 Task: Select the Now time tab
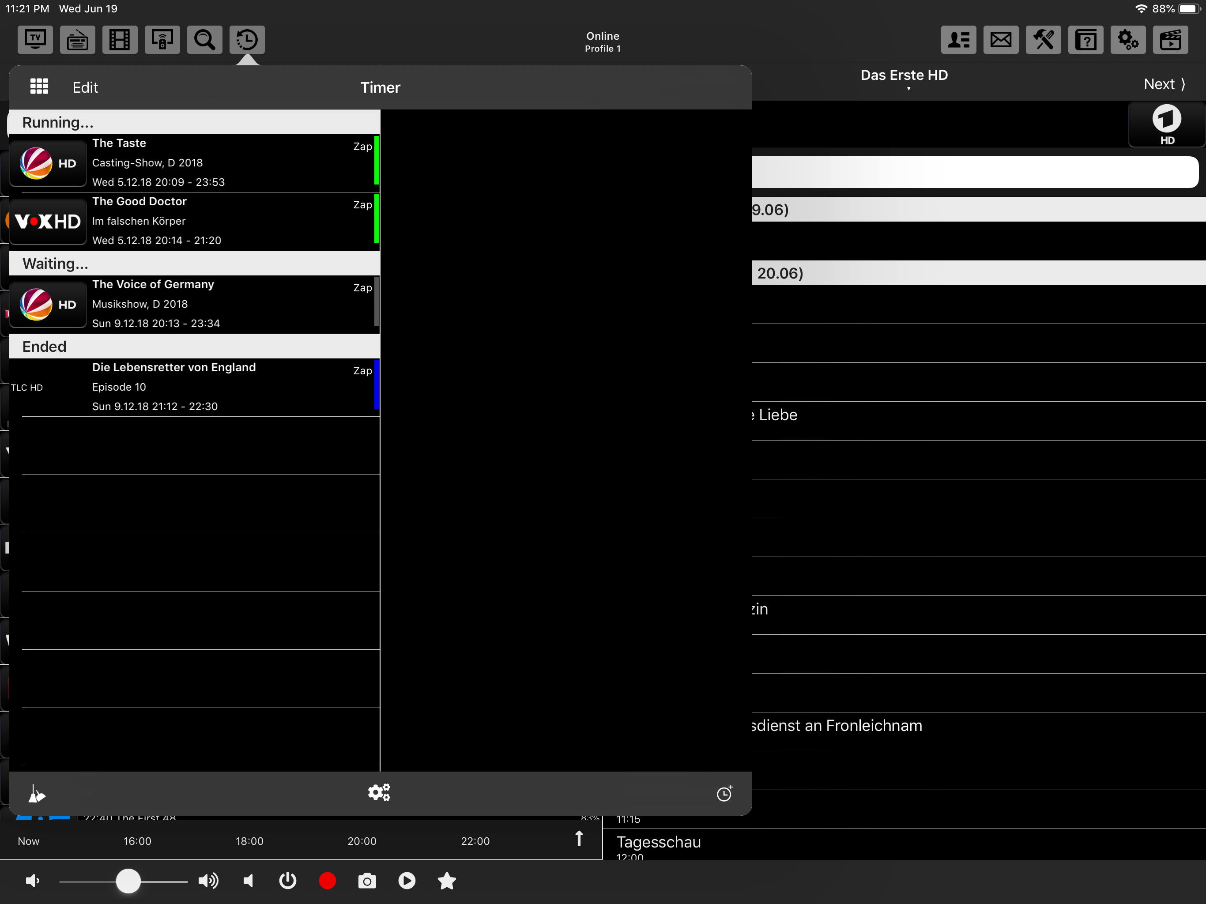point(28,841)
